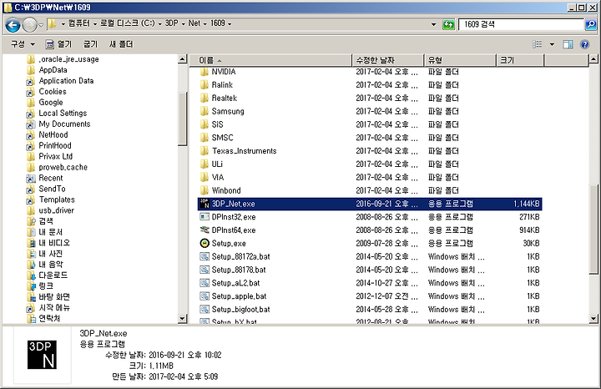Select Cookies in the navigation tree
601x389 pixels.
(x=53, y=92)
